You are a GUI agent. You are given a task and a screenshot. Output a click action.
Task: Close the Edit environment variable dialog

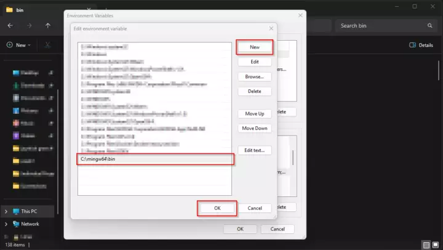click(271, 28)
